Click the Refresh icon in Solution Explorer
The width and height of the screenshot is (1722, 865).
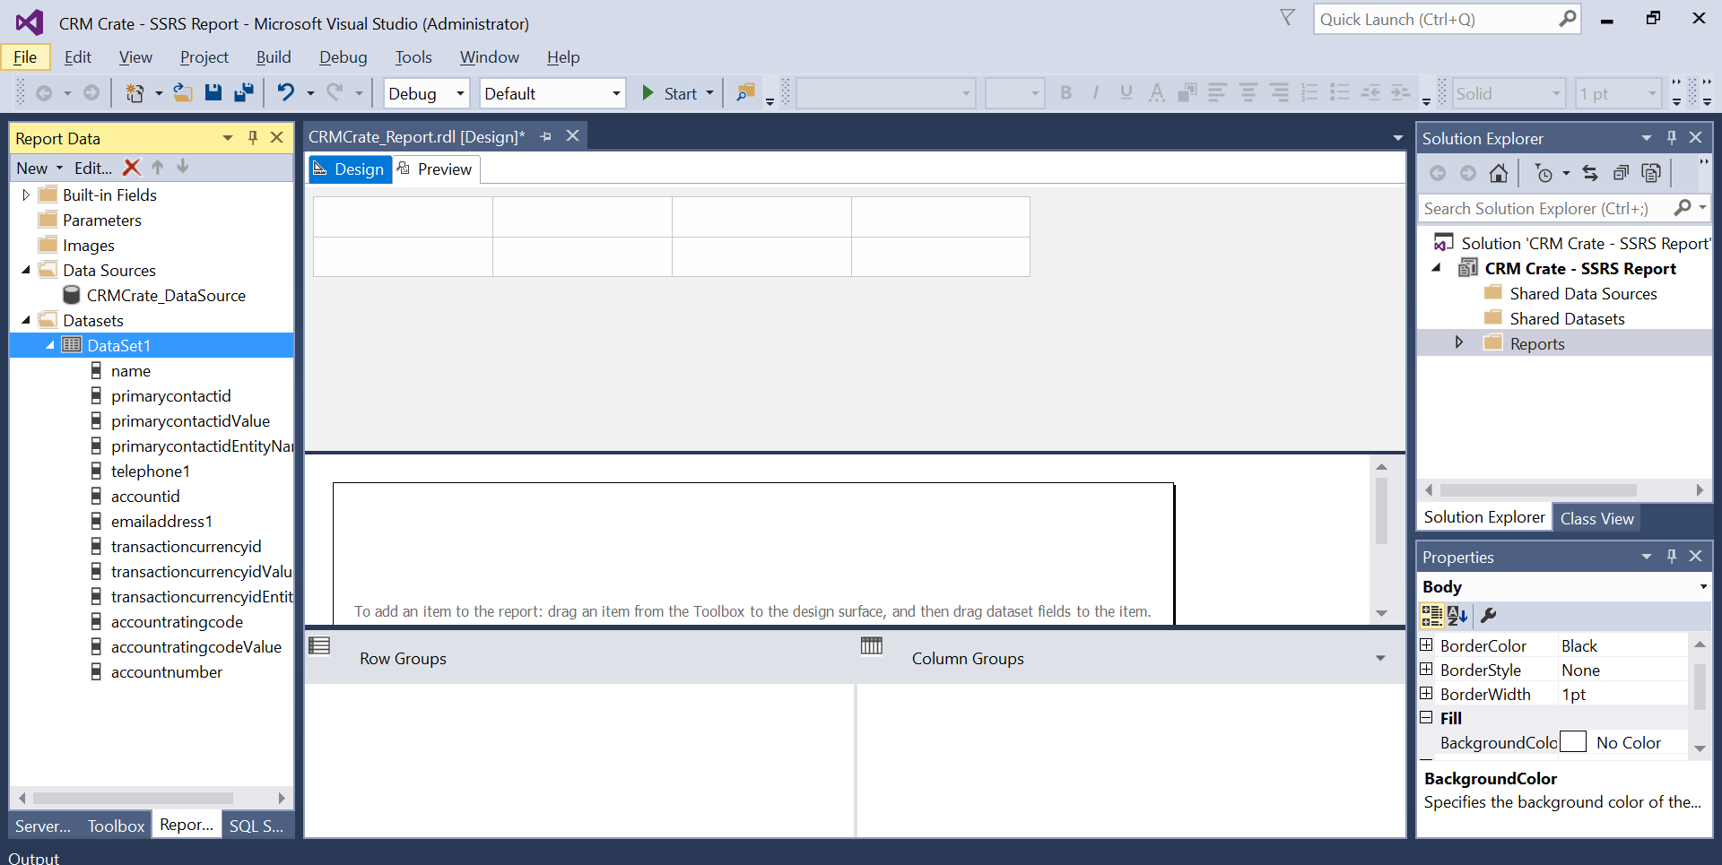(x=1589, y=173)
